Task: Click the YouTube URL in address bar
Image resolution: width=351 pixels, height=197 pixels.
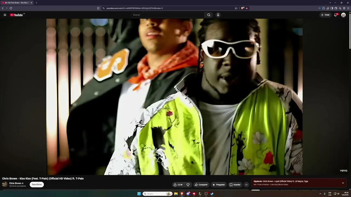Action: pyautogui.click(x=135, y=8)
